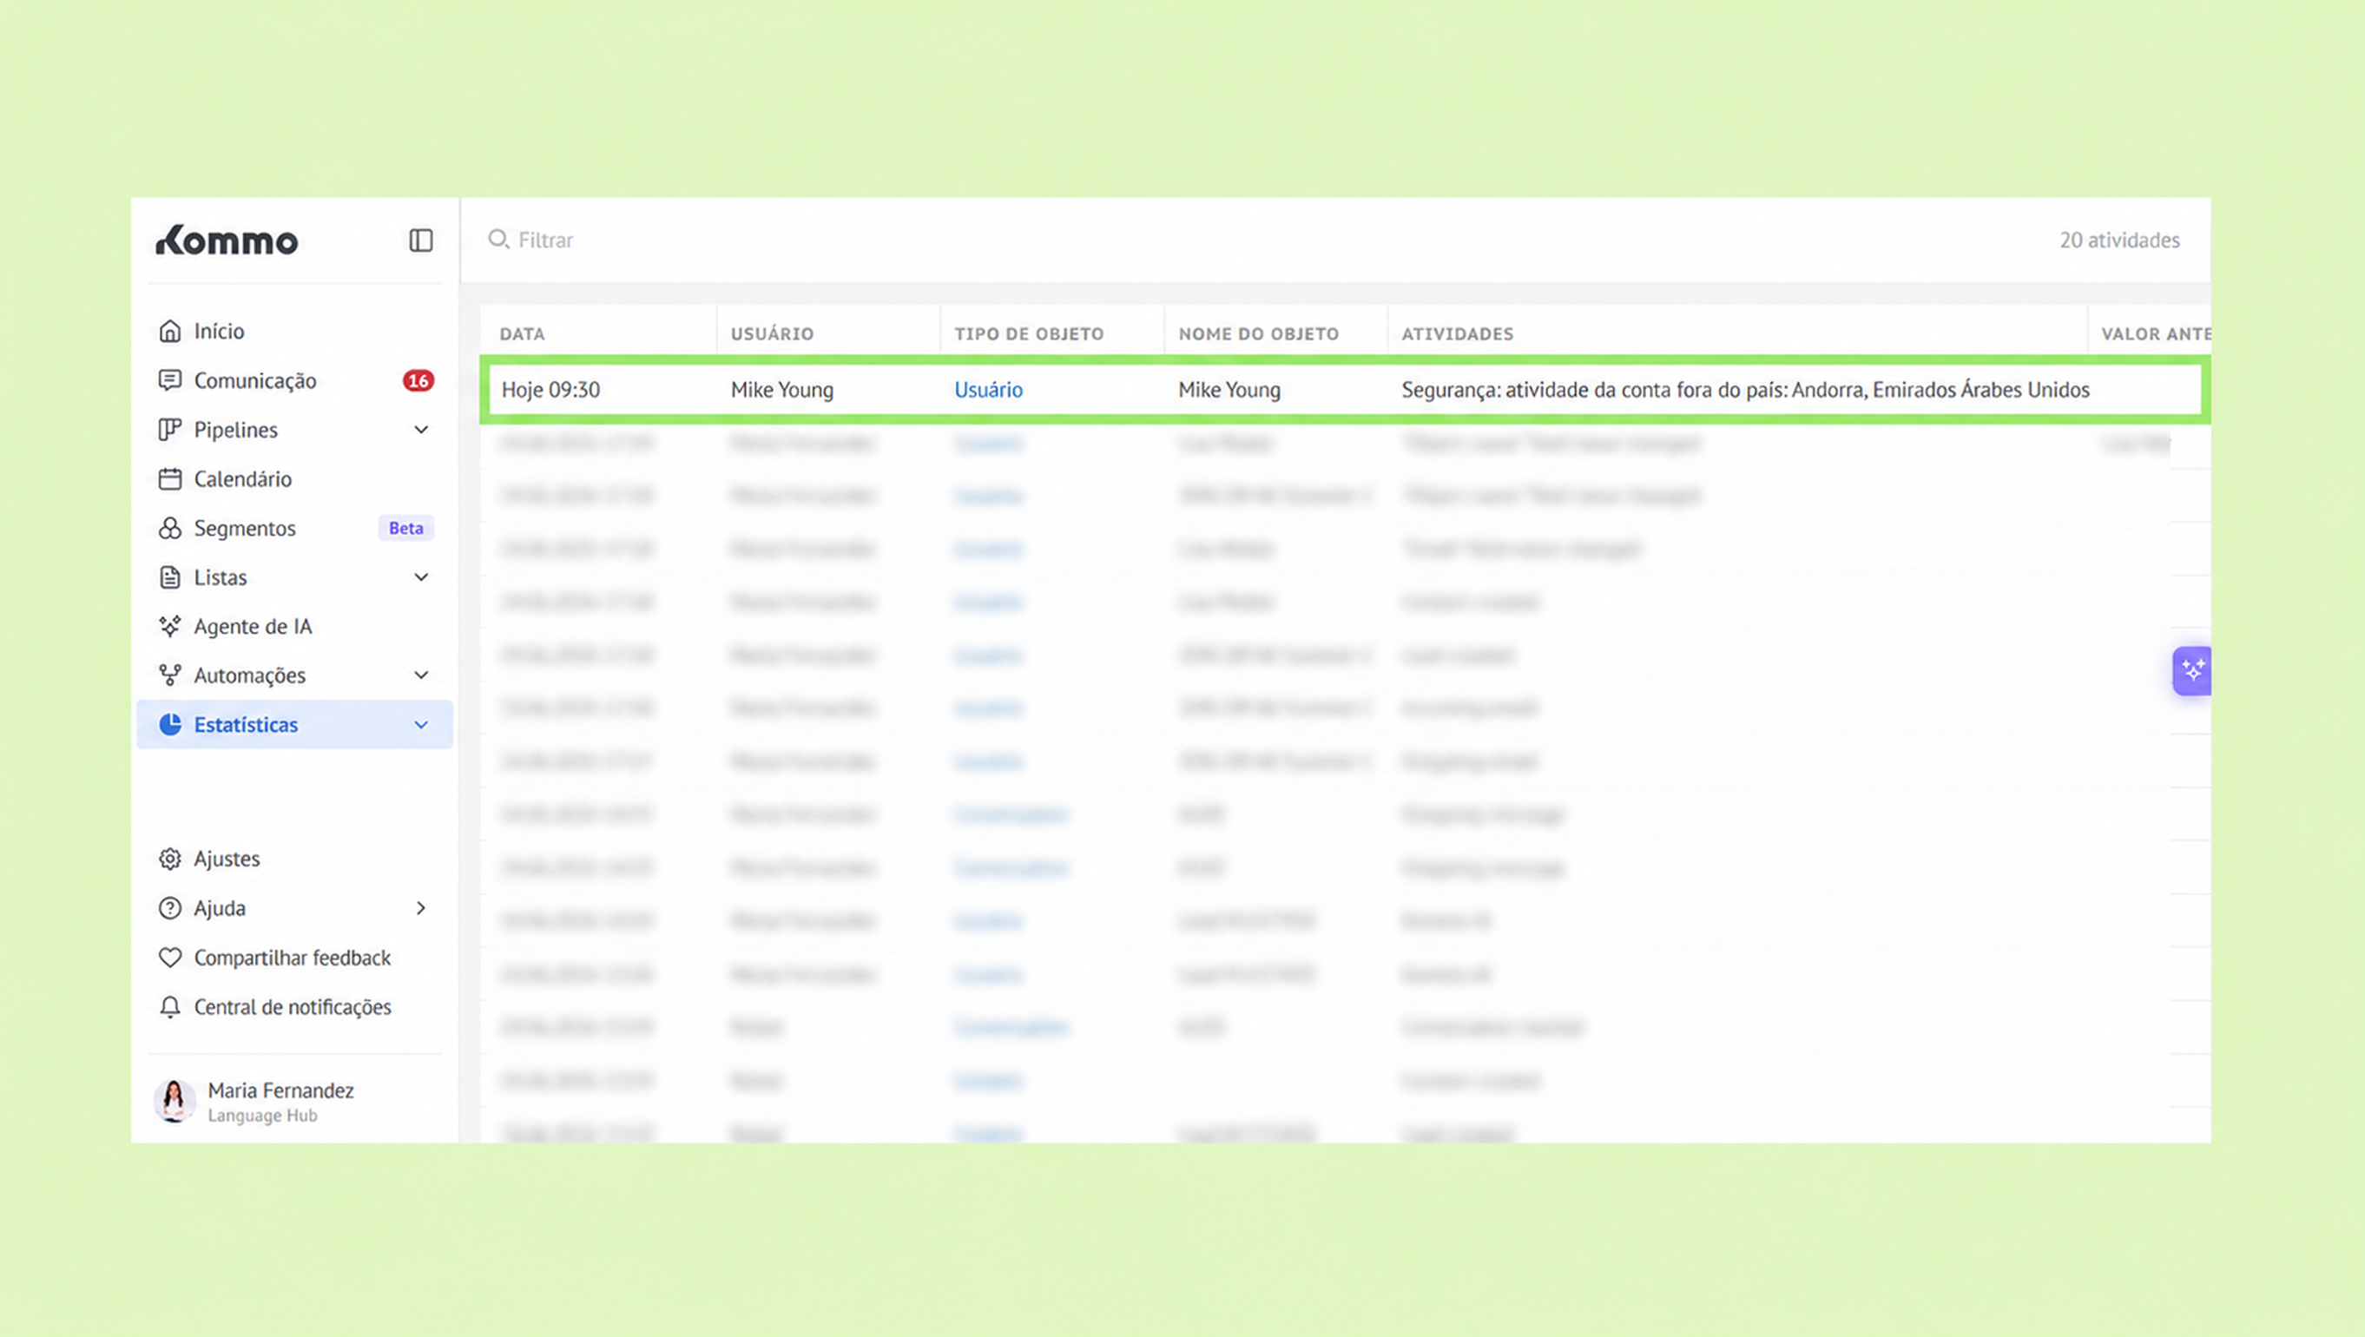Viewport: 2365px width, 1337px height.
Task: Click the Kommo logo
Action: click(227, 240)
